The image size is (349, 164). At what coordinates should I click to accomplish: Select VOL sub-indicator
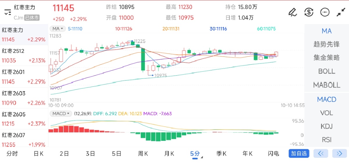click(x=327, y=113)
